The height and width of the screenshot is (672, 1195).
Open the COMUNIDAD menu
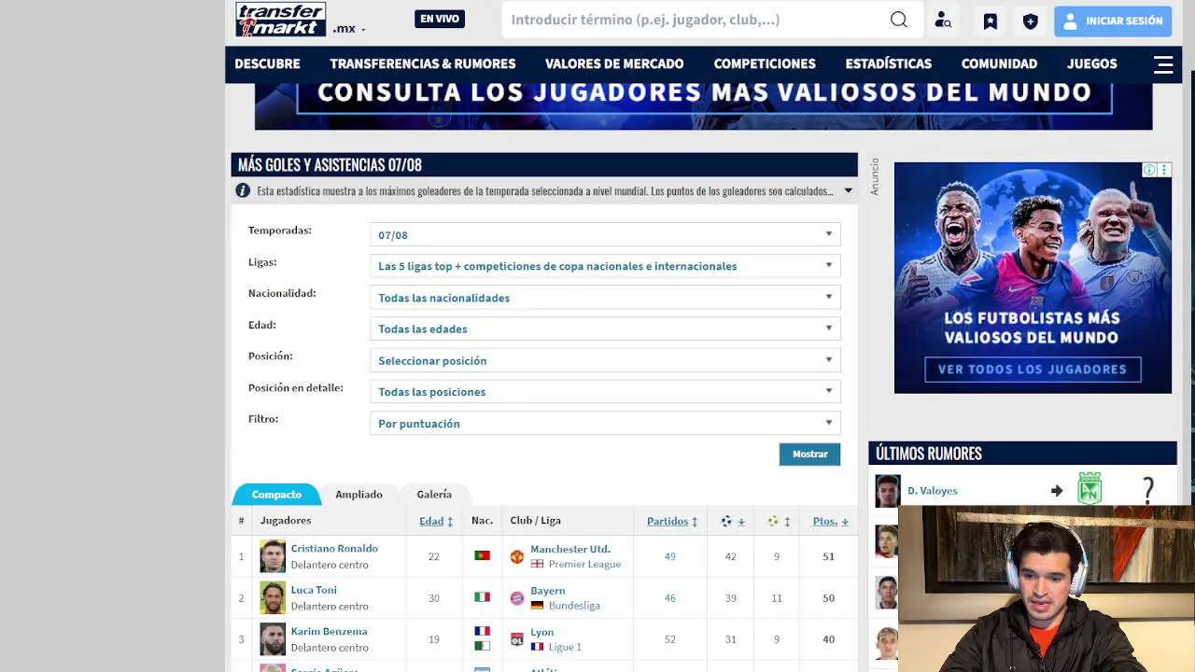[999, 63]
